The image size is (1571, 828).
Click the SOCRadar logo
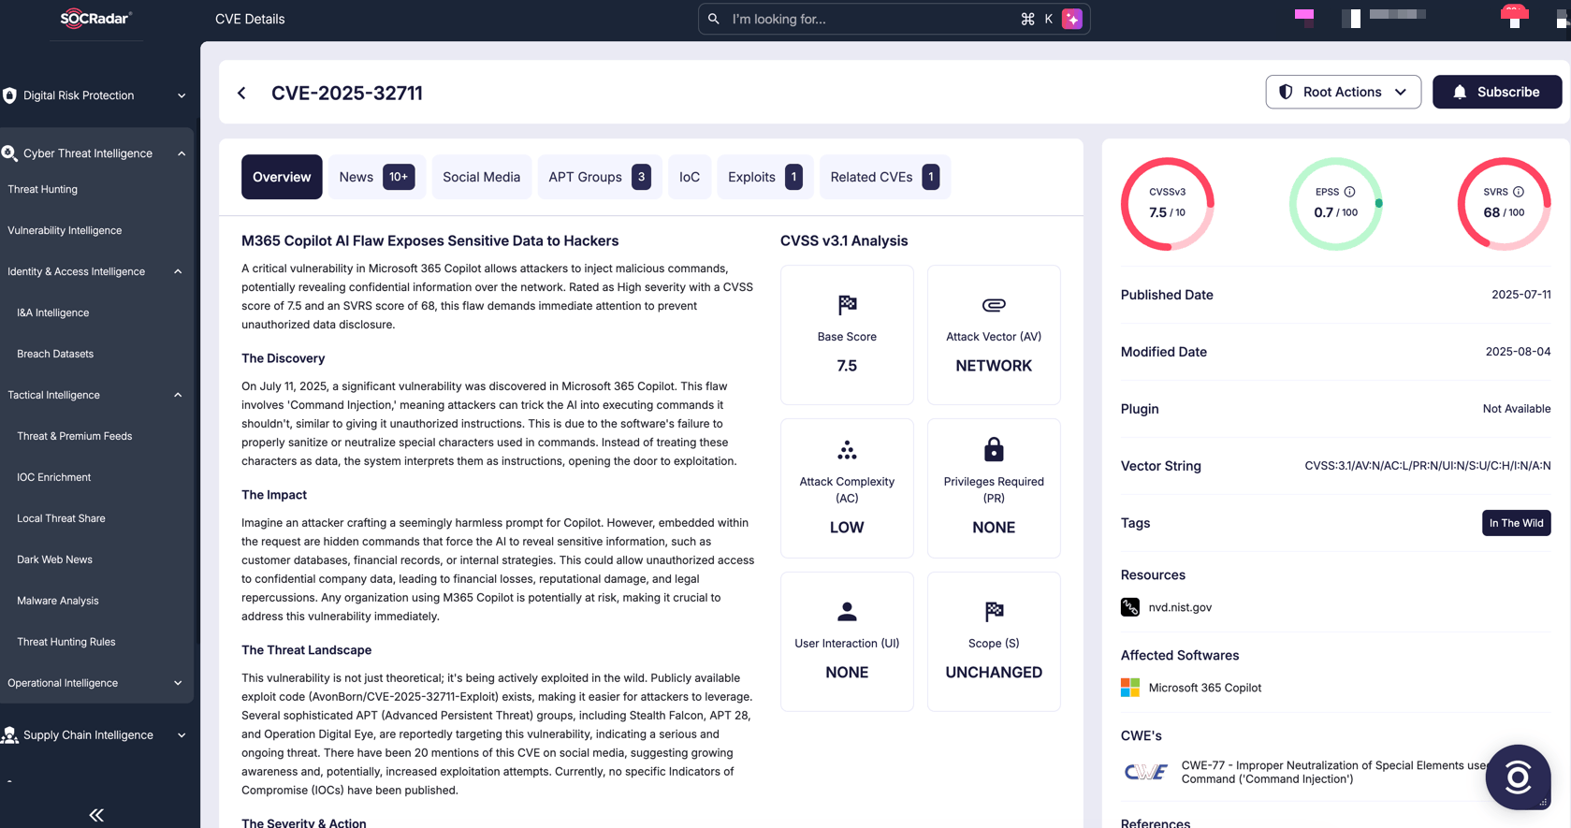96,18
